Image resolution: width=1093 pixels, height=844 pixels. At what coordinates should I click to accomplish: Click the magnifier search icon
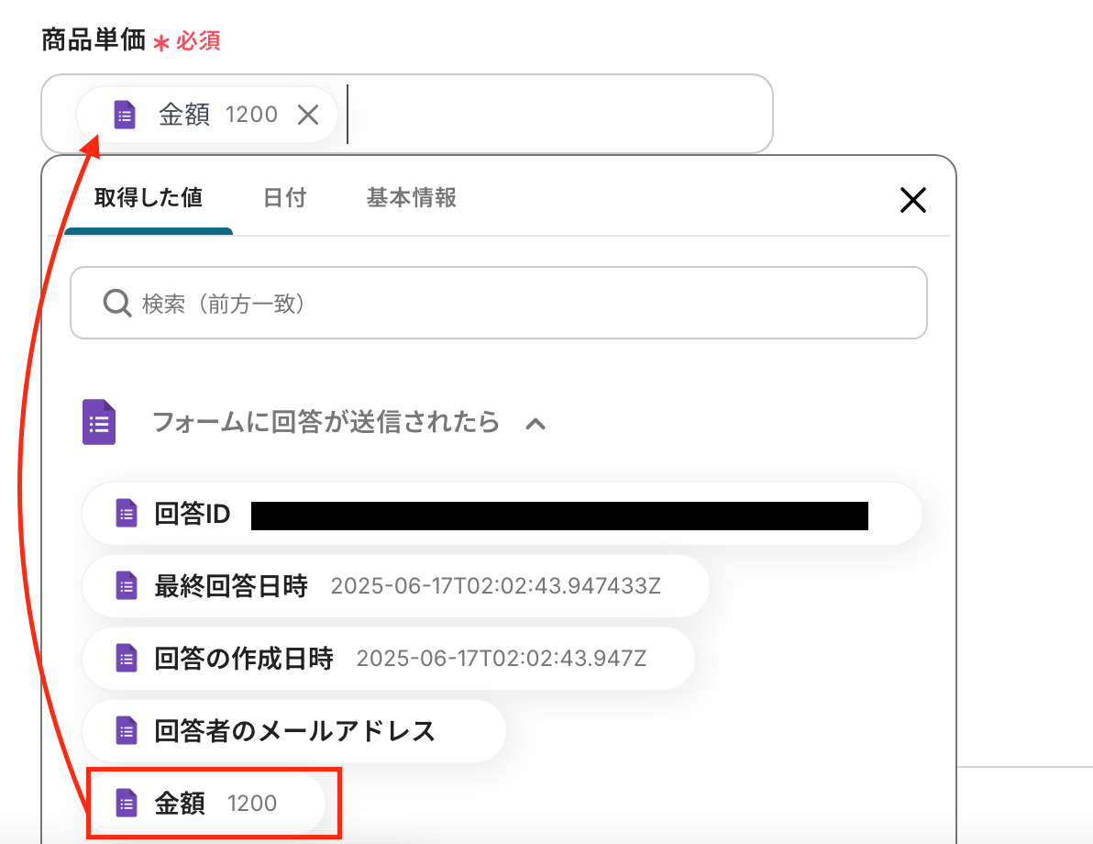(x=117, y=304)
